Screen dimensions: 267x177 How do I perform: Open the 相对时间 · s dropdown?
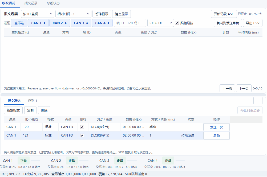coord(73,14)
